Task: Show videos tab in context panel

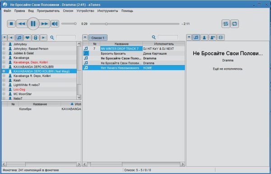Action: (x=220, y=38)
